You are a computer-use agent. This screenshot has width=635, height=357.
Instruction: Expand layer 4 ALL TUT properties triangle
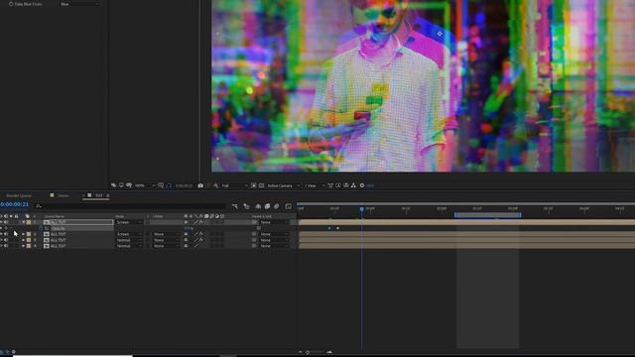[23, 246]
